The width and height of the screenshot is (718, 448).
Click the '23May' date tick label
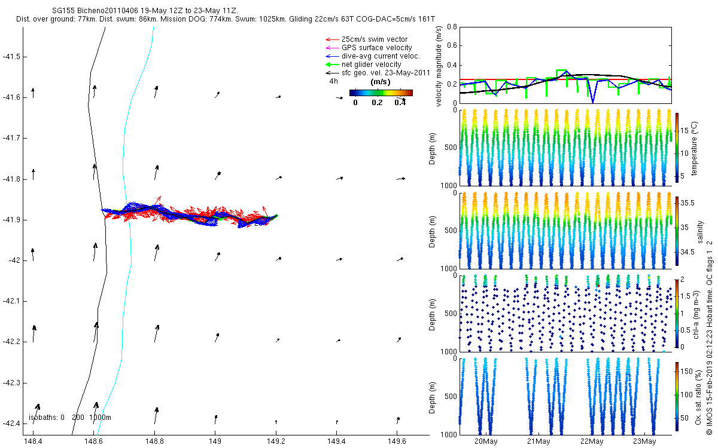(644, 441)
